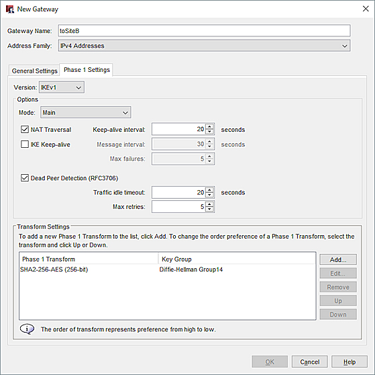The width and height of the screenshot is (375, 375).
Task: Switch to the General Settings tab
Action: (x=34, y=71)
